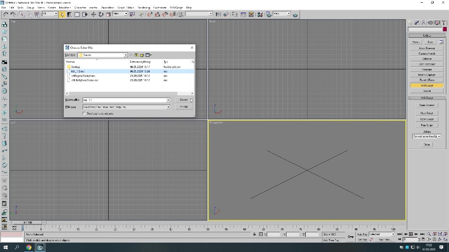The width and height of the screenshot is (449, 252).
Task: Click the Quick Render teapot icon
Action: pyautogui.click(x=295, y=14)
